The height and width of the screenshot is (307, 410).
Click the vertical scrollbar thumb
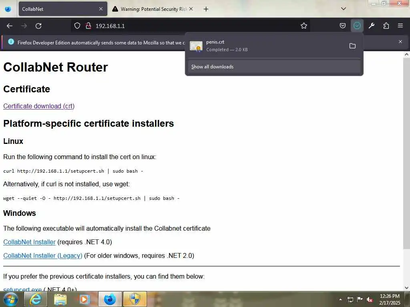pyautogui.click(x=406, y=153)
